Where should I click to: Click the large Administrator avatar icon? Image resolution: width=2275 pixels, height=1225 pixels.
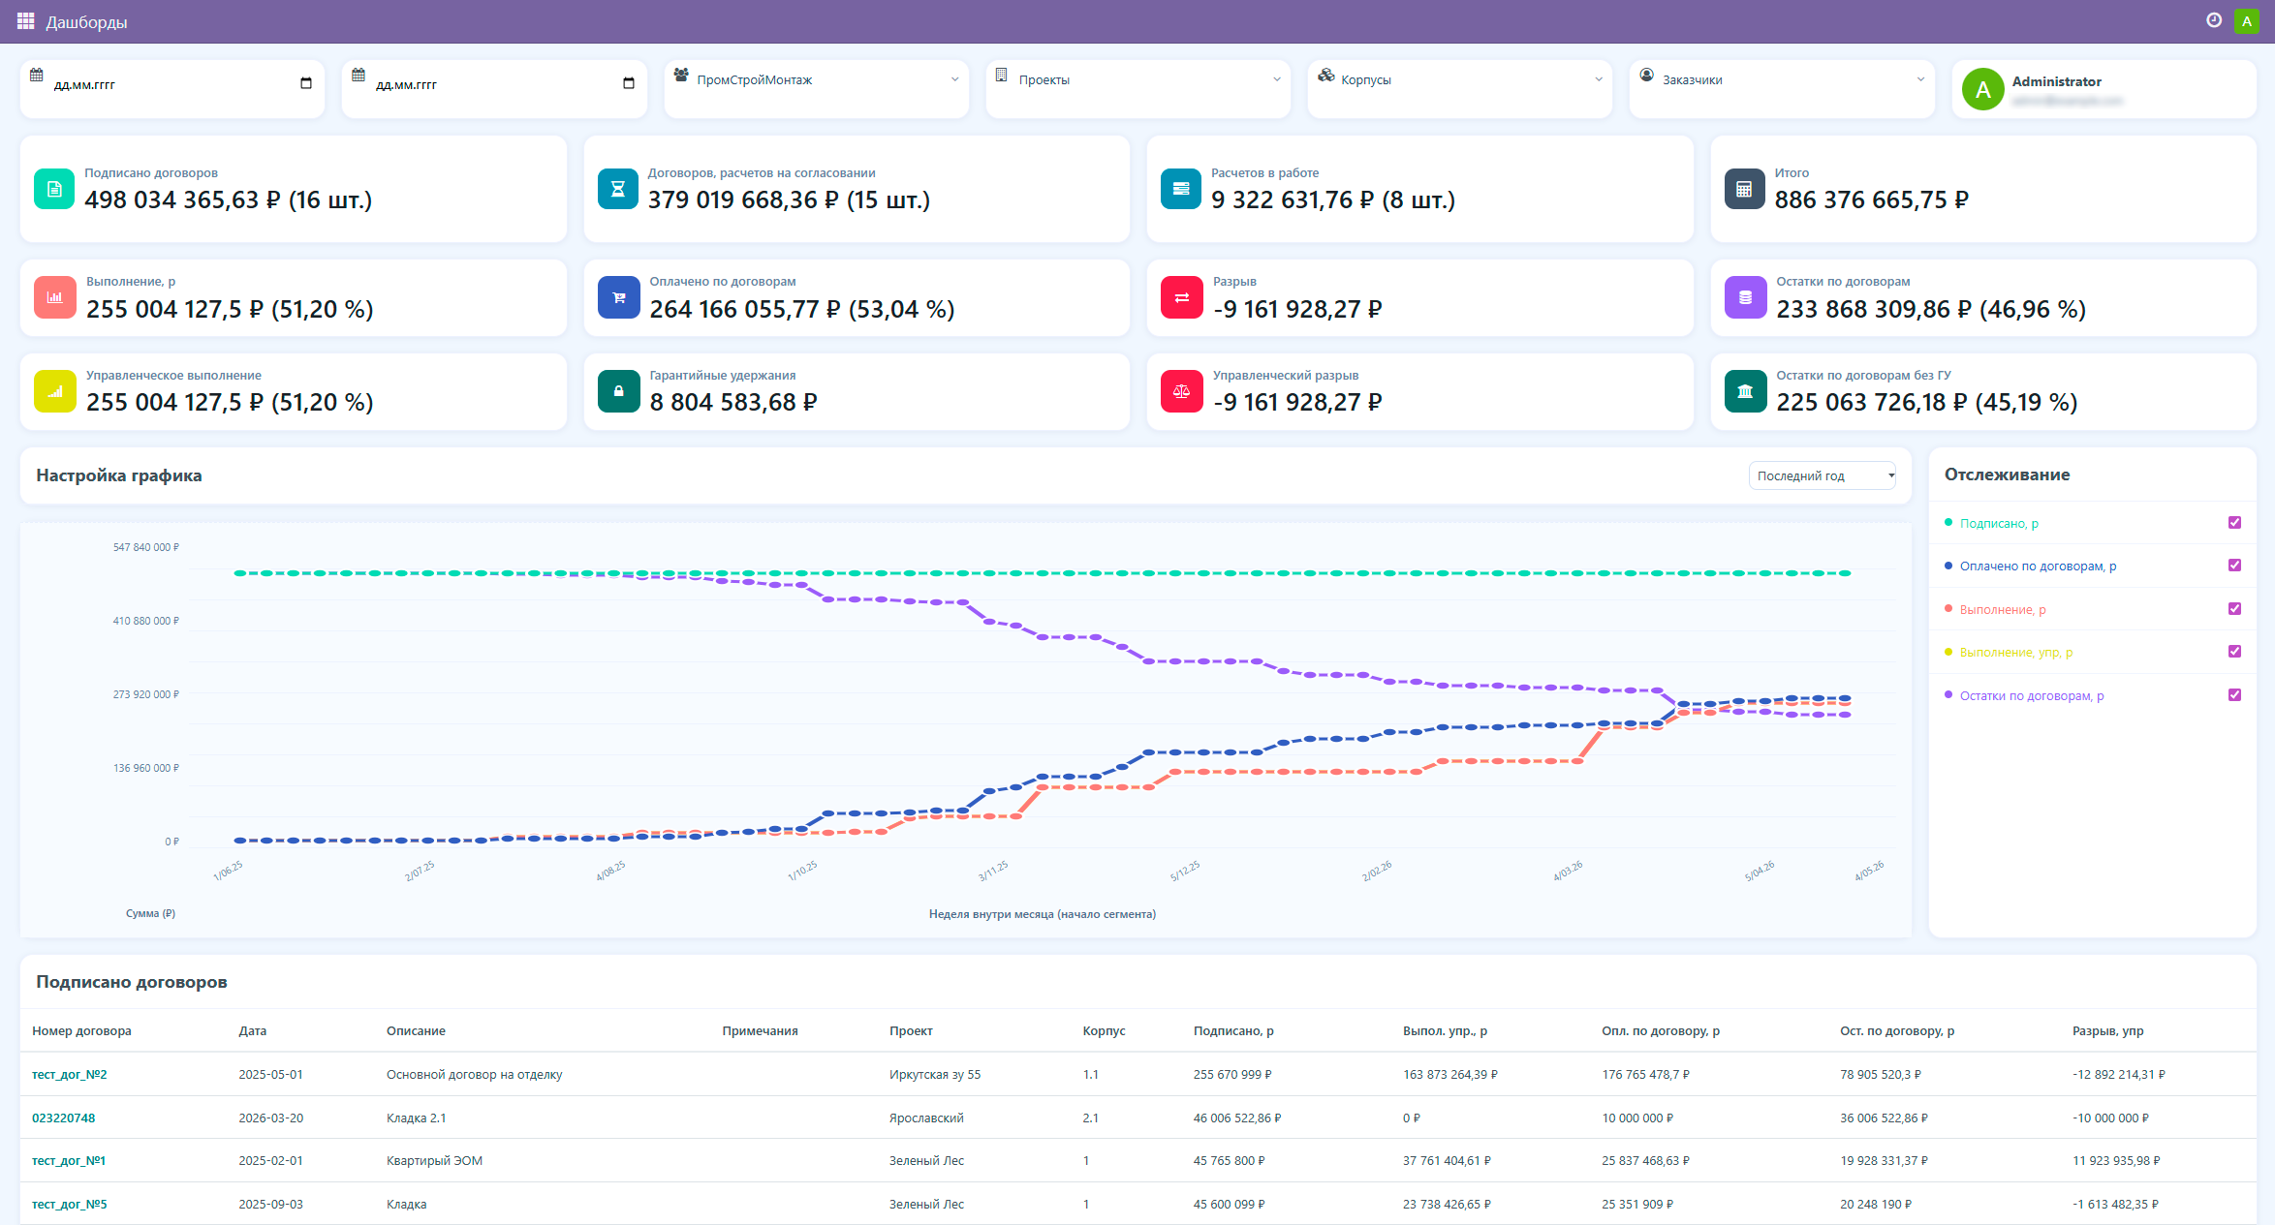1982,89
